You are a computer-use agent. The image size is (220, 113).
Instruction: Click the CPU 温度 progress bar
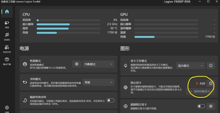[69, 29]
